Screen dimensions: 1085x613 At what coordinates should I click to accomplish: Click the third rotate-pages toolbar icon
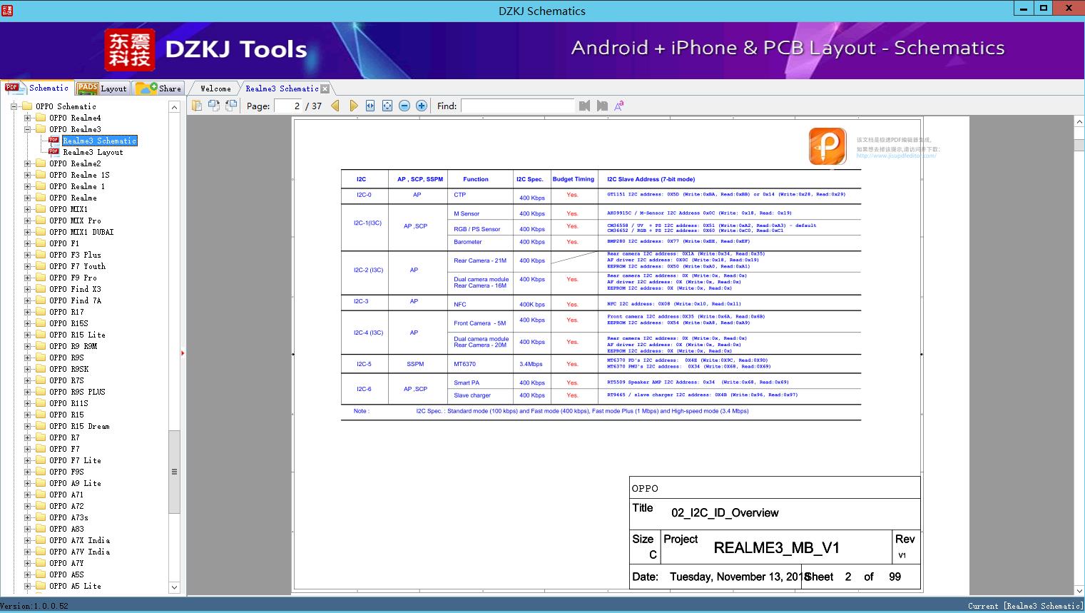pyautogui.click(x=230, y=106)
